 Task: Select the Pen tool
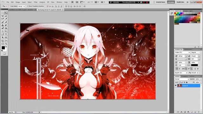3,35
